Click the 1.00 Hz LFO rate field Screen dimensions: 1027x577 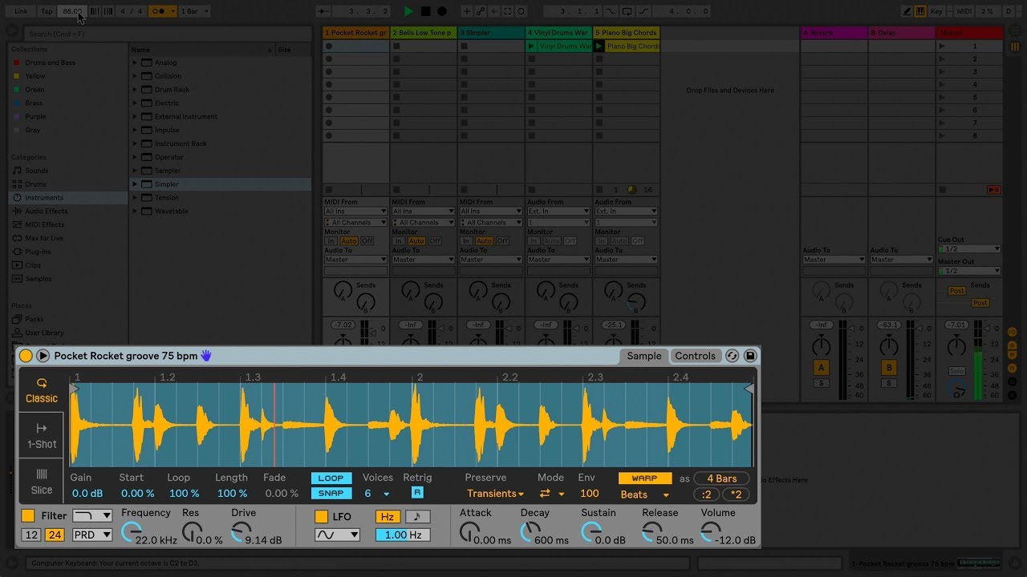(x=403, y=535)
